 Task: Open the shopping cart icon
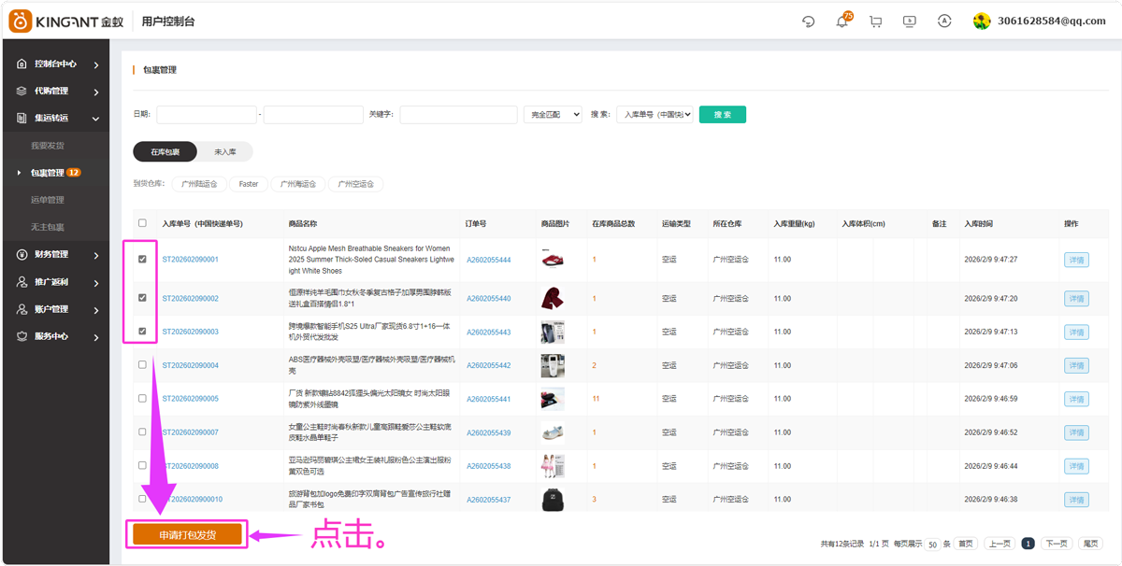tap(875, 21)
